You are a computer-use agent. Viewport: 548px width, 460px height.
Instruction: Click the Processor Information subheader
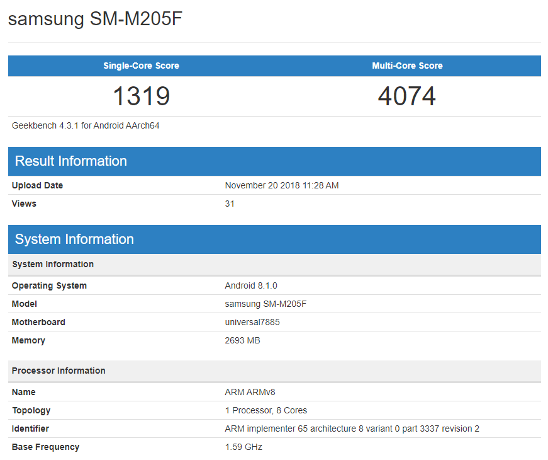click(x=59, y=371)
